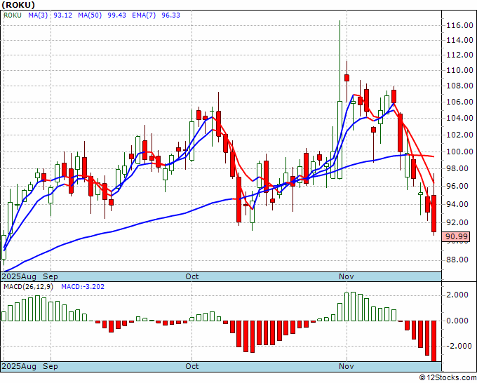The width and height of the screenshot is (477, 383).
Task: Click the 112.00 price axis label
Action: [459, 55]
